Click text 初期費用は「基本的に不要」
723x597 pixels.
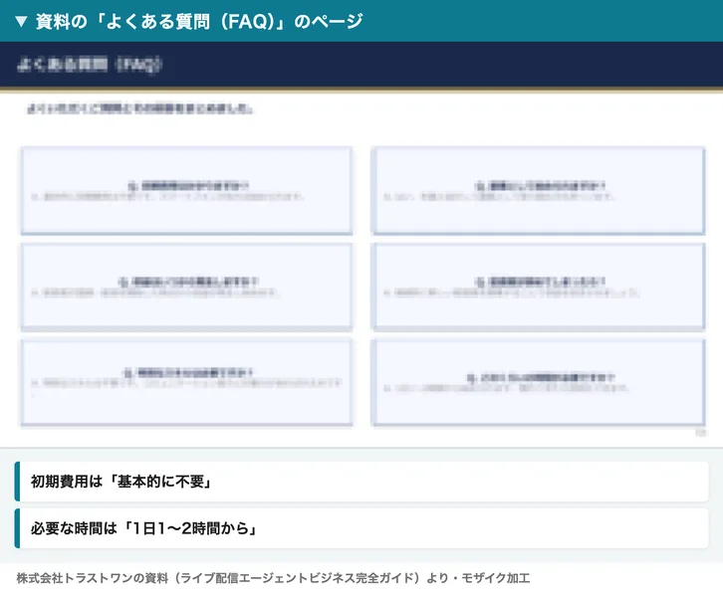(x=120, y=482)
